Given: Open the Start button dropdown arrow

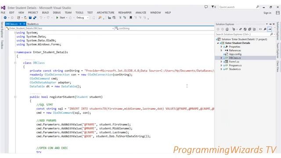Looking at the screenshot, I should (67, 18).
